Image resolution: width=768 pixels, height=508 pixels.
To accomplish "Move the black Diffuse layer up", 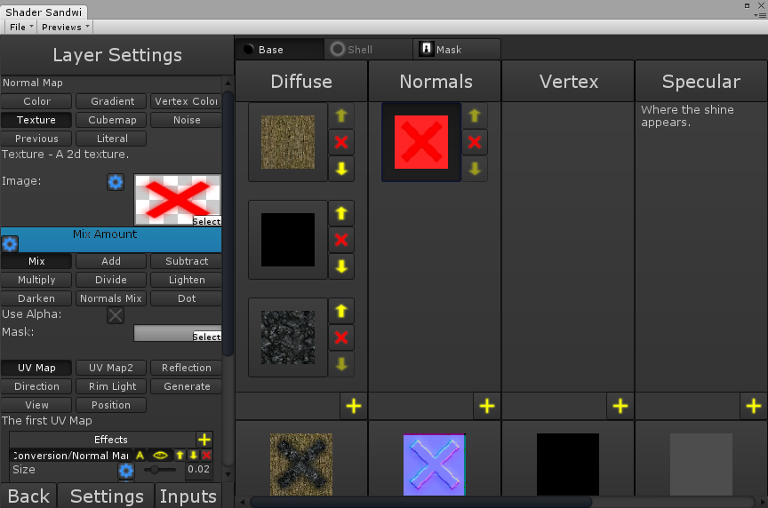I will [341, 213].
